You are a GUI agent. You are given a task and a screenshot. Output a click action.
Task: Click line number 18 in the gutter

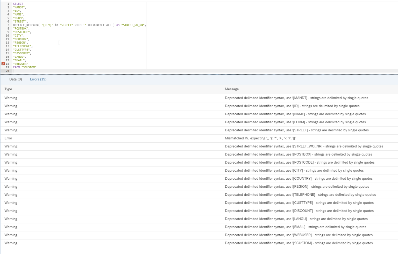[7, 64]
